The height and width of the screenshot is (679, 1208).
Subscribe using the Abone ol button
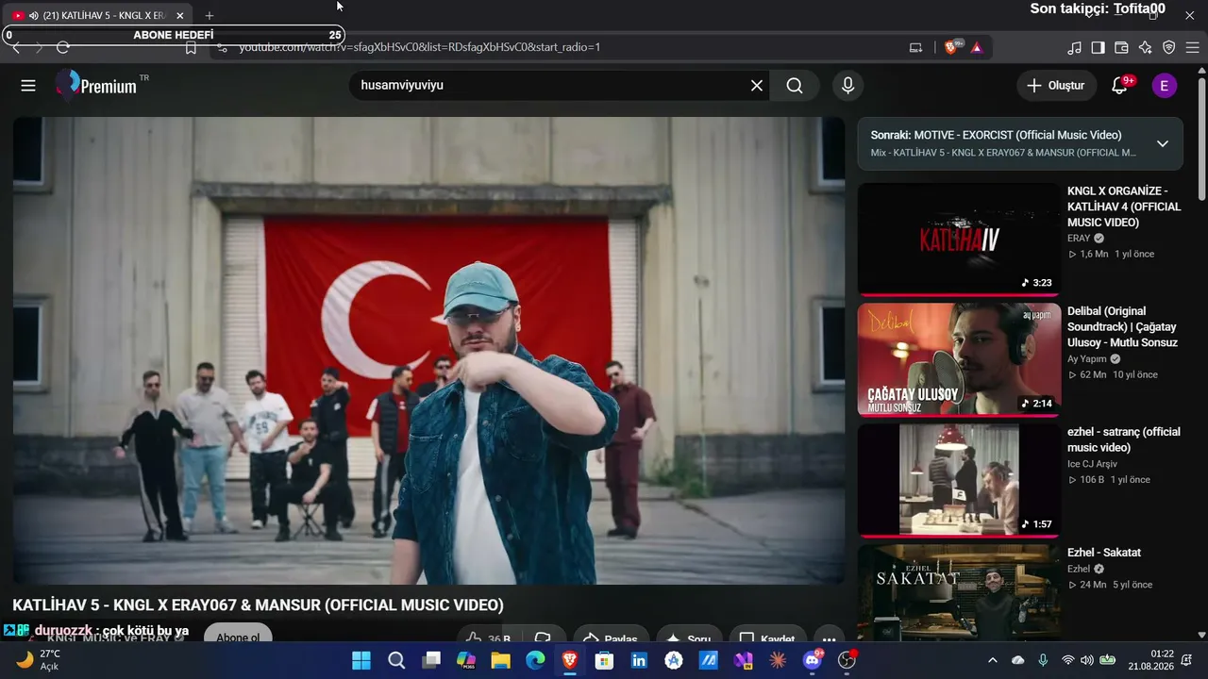pos(238,637)
